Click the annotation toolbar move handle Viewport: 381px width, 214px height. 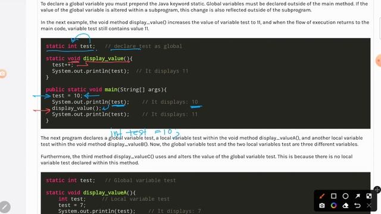coord(377,190)
